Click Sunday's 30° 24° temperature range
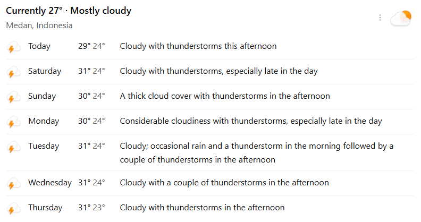 tap(91, 96)
